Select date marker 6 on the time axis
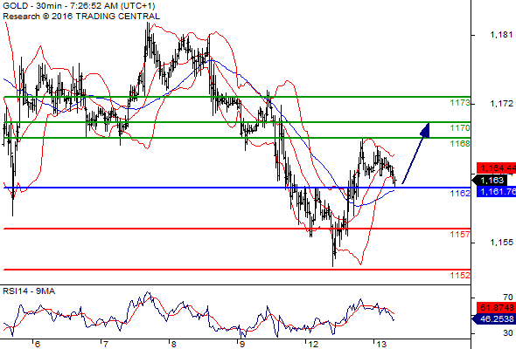The image size is (516, 349). 38,344
